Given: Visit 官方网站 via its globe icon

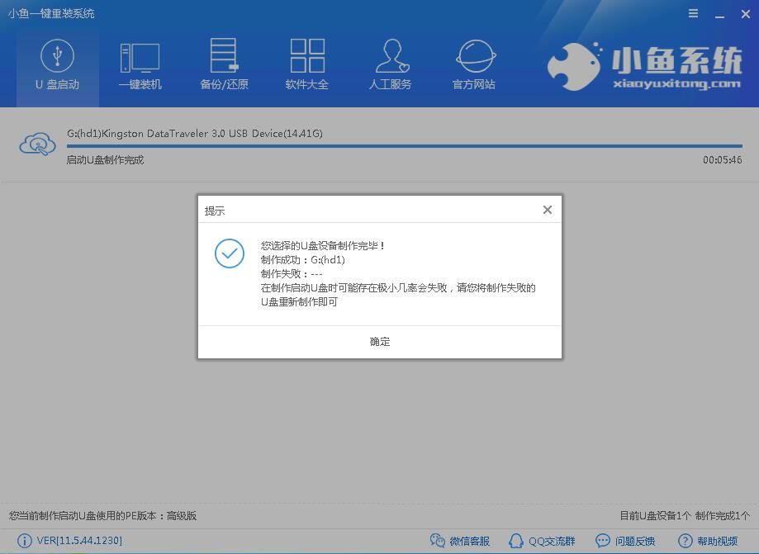Looking at the screenshot, I should click(x=473, y=64).
